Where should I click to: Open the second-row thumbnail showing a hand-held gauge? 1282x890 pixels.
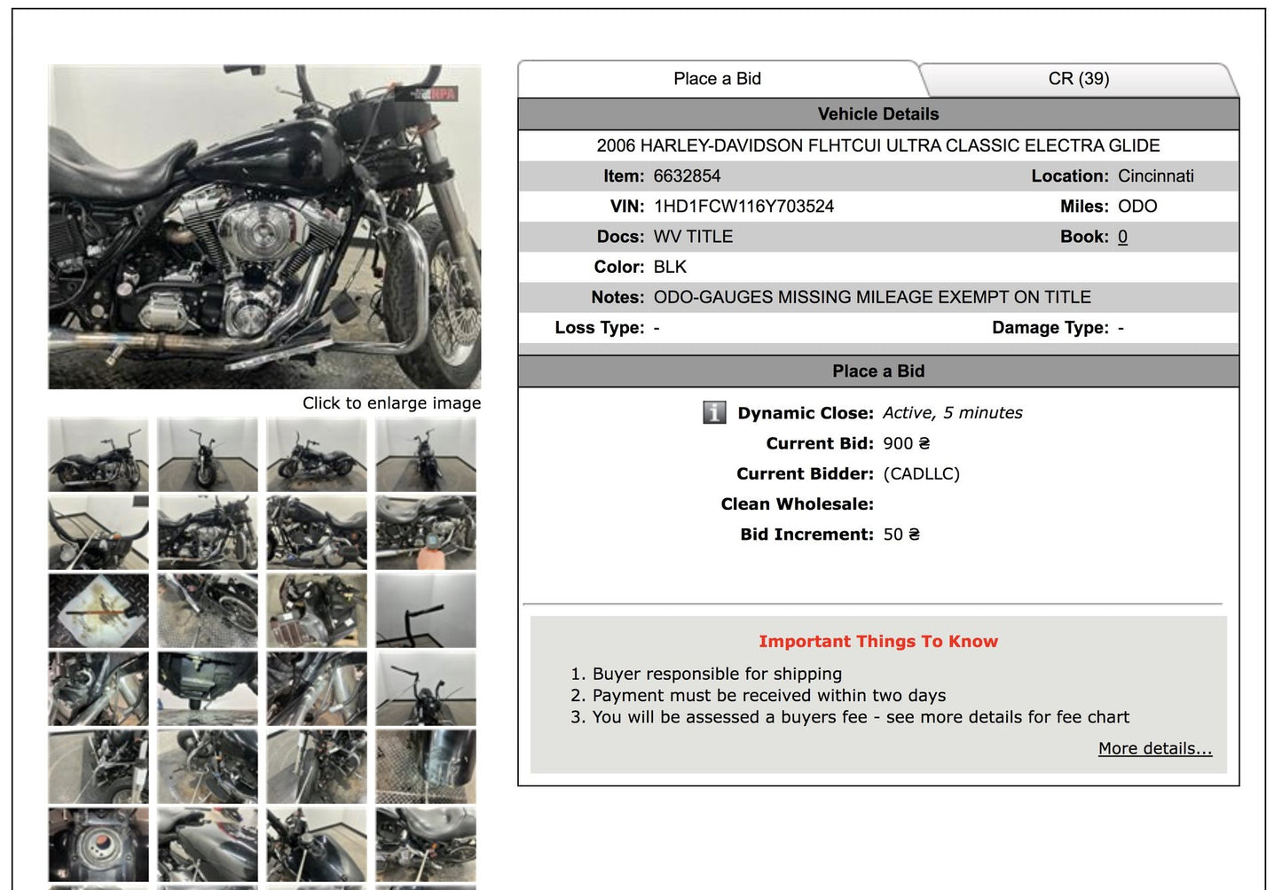coord(426,532)
